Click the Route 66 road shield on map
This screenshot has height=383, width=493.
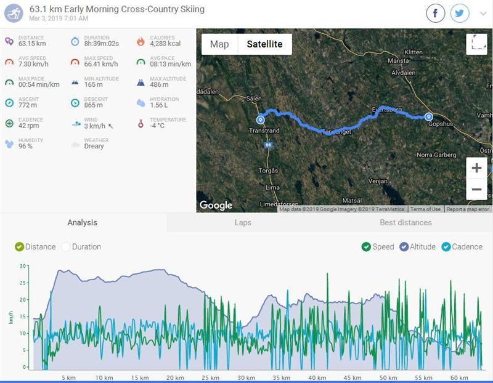pos(268,145)
